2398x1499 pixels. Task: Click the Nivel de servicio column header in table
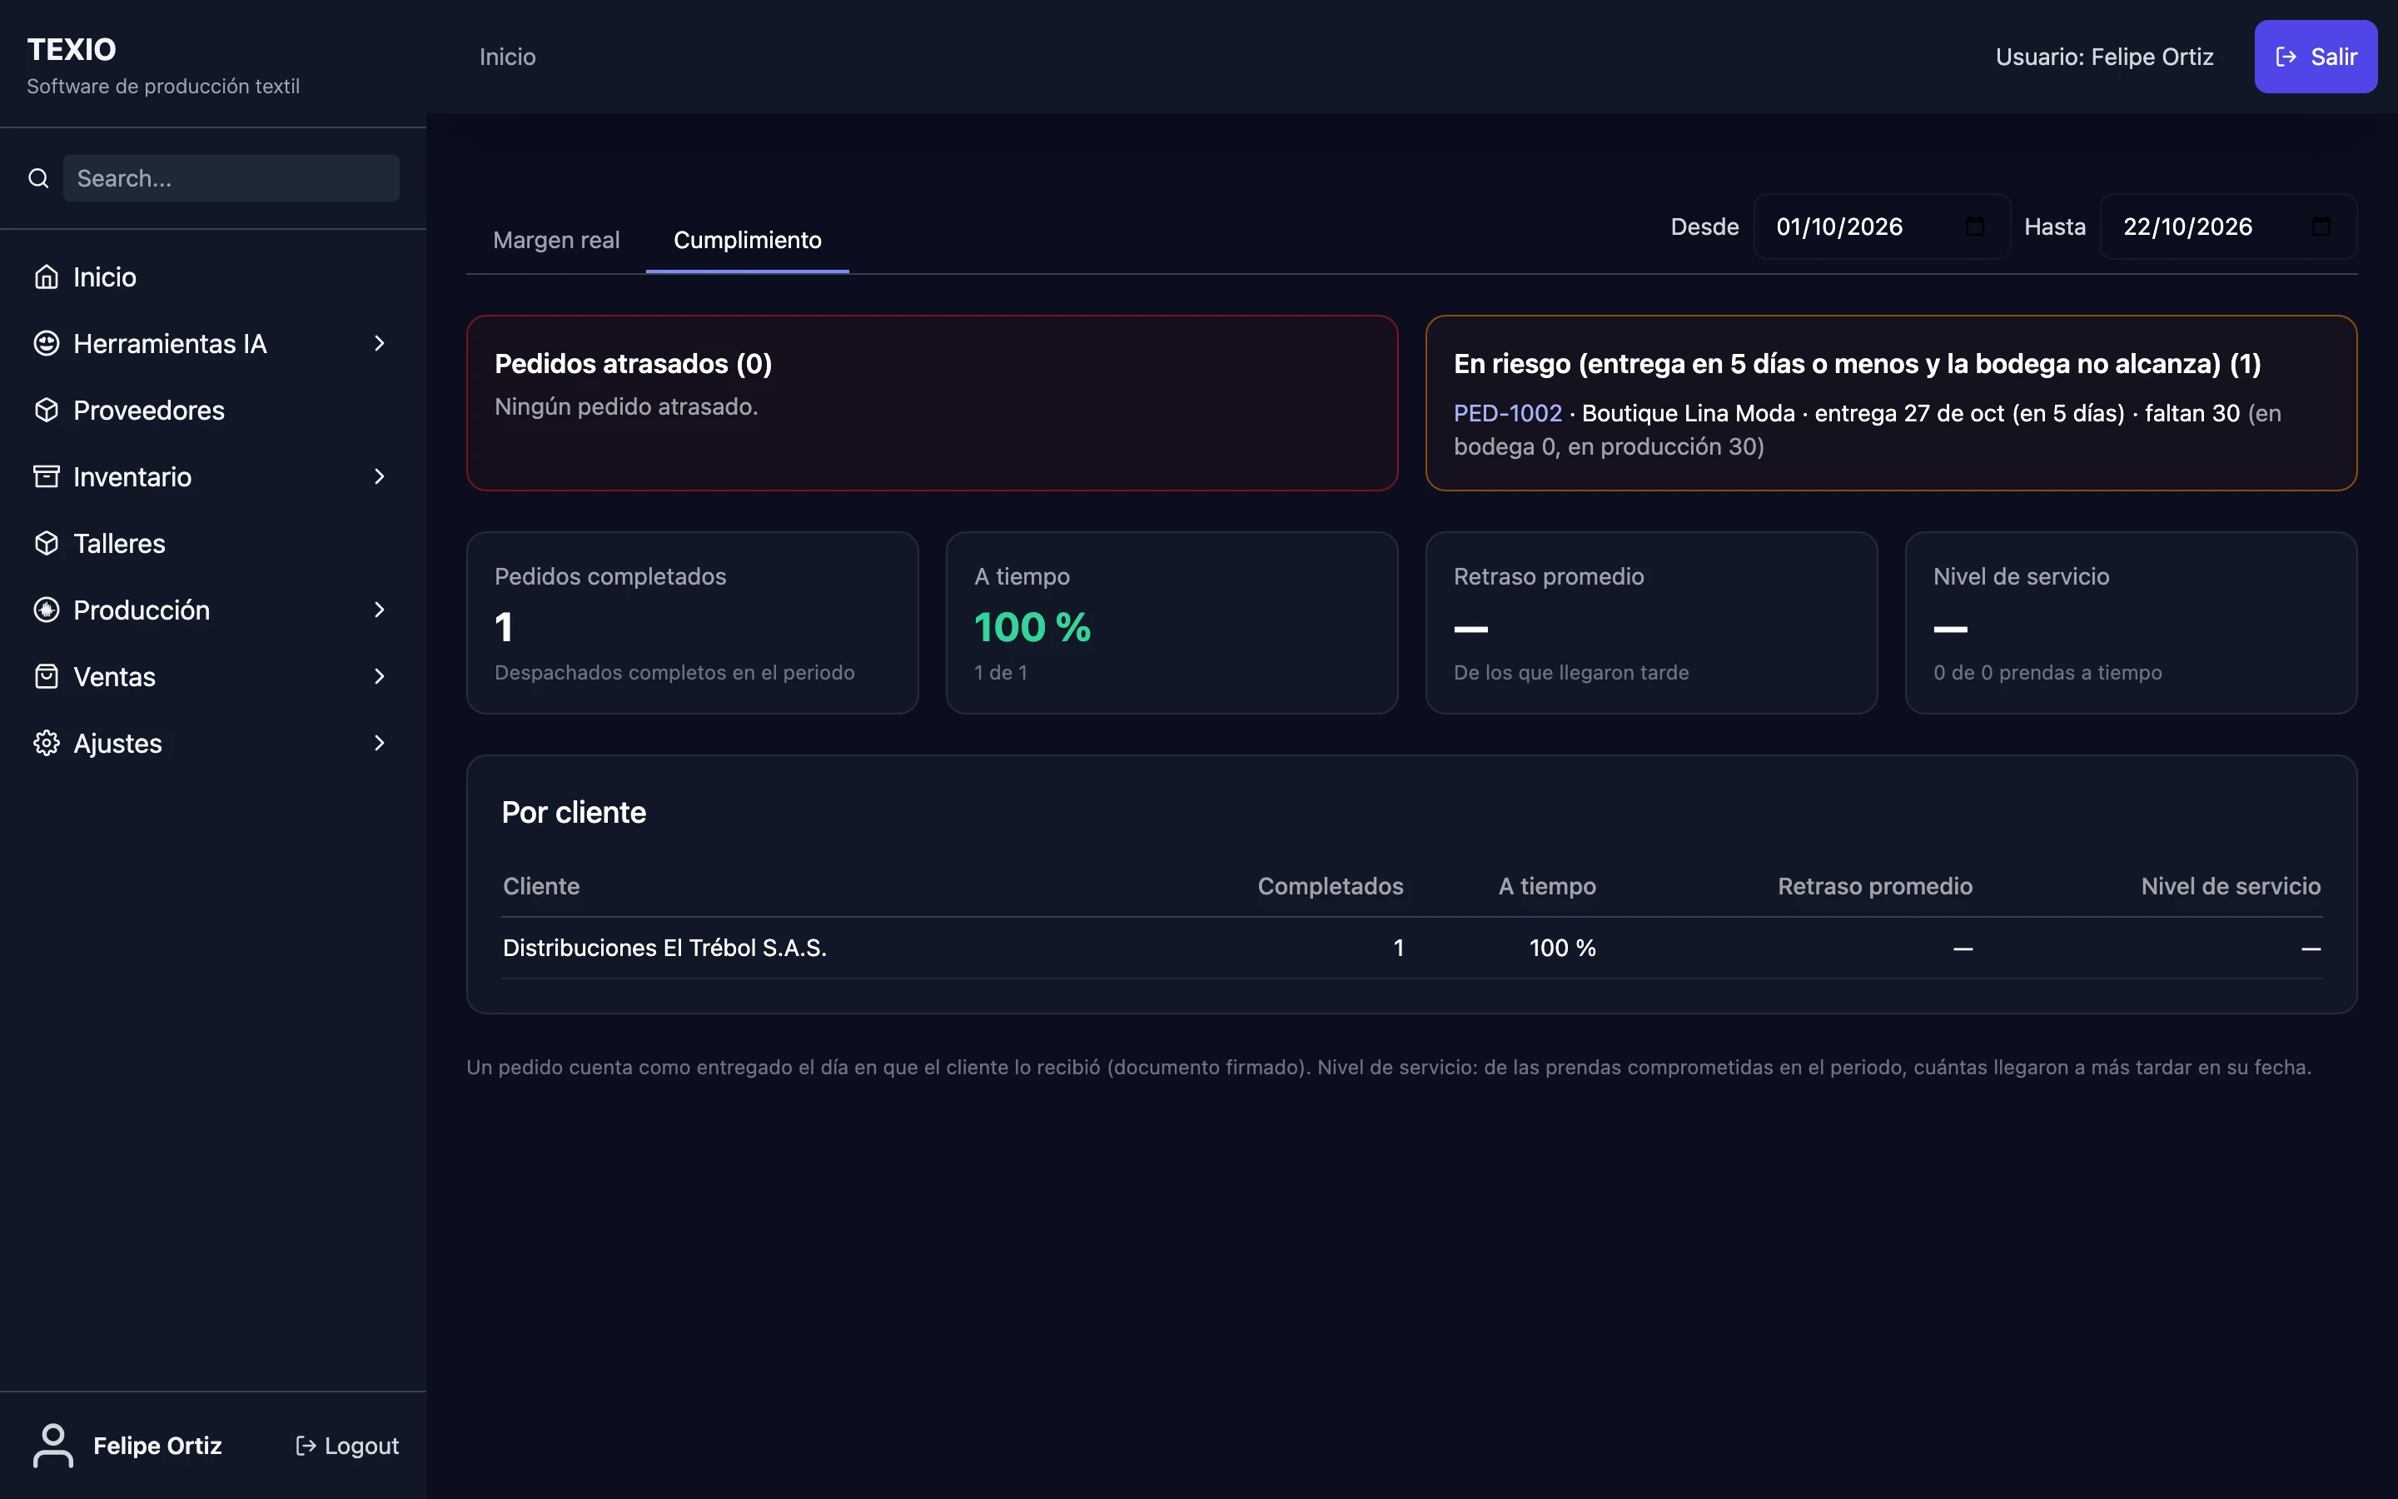[2231, 886]
